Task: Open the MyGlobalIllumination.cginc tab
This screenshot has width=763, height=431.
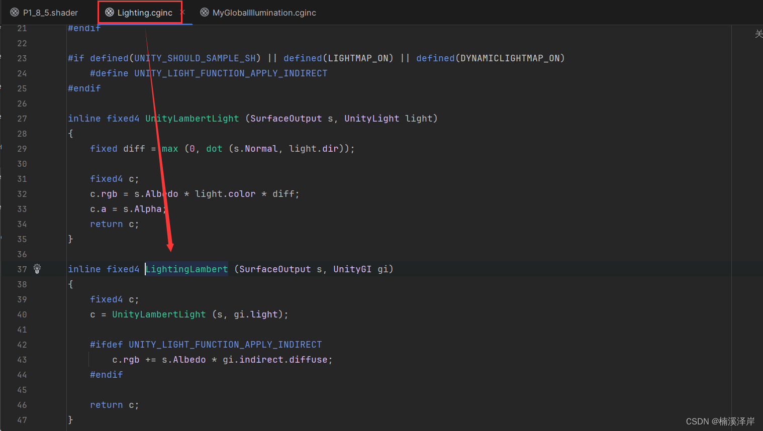Action: pos(264,13)
